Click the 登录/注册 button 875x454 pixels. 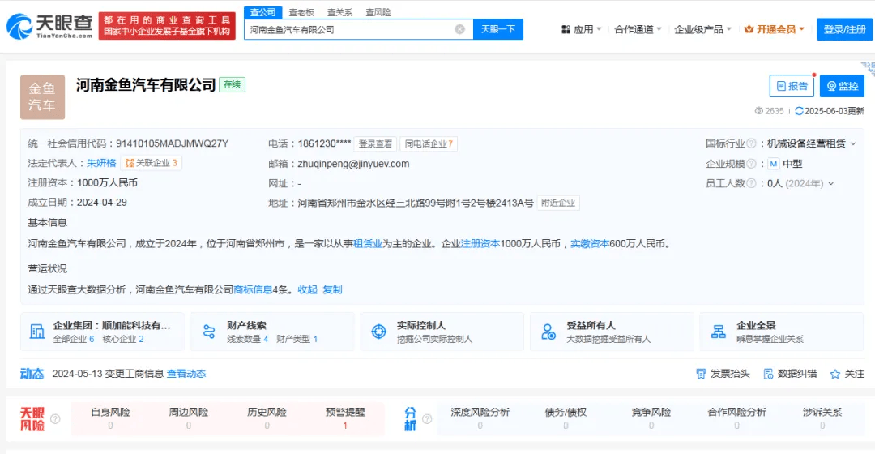844,30
